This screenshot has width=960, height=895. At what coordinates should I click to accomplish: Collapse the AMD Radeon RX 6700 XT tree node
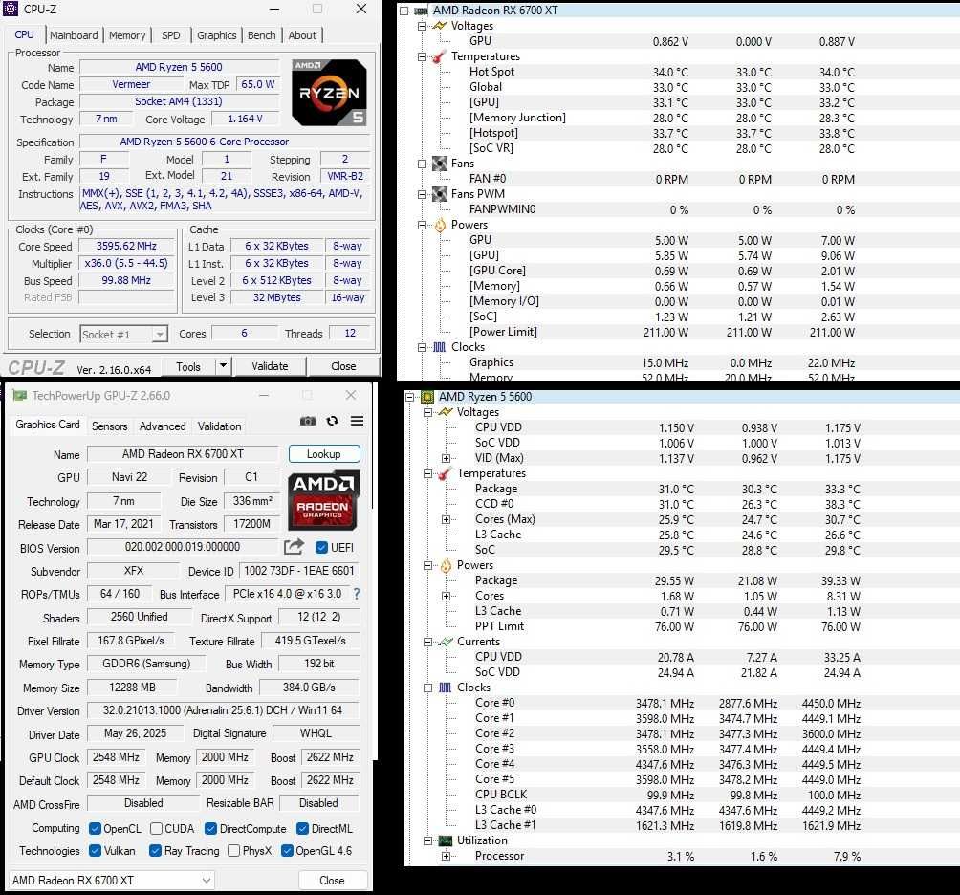[x=404, y=11]
